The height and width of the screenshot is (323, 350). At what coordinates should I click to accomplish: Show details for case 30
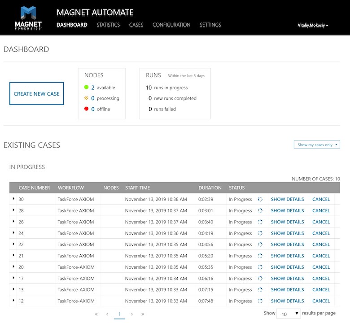point(288,199)
